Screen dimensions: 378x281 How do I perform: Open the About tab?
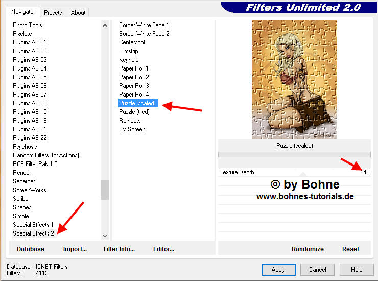[78, 12]
